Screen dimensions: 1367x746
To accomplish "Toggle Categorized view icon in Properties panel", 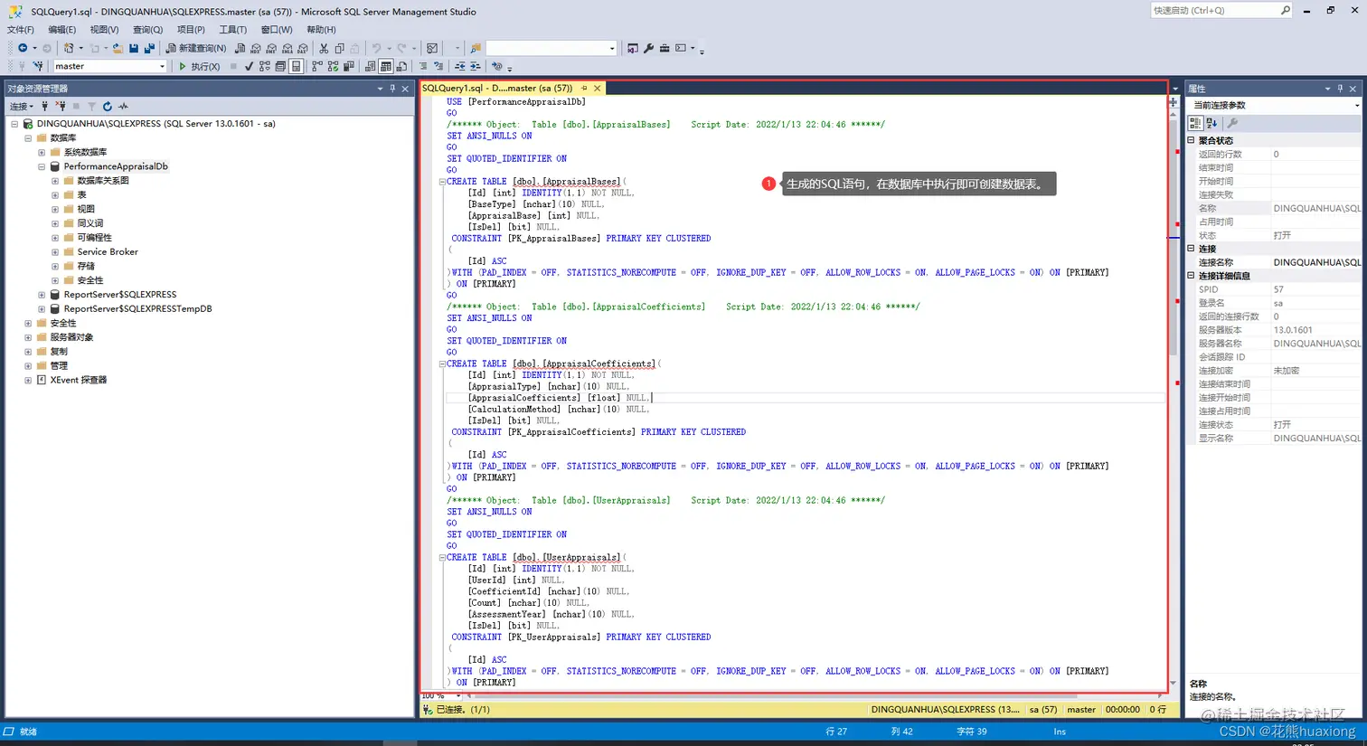I will tap(1195, 123).
